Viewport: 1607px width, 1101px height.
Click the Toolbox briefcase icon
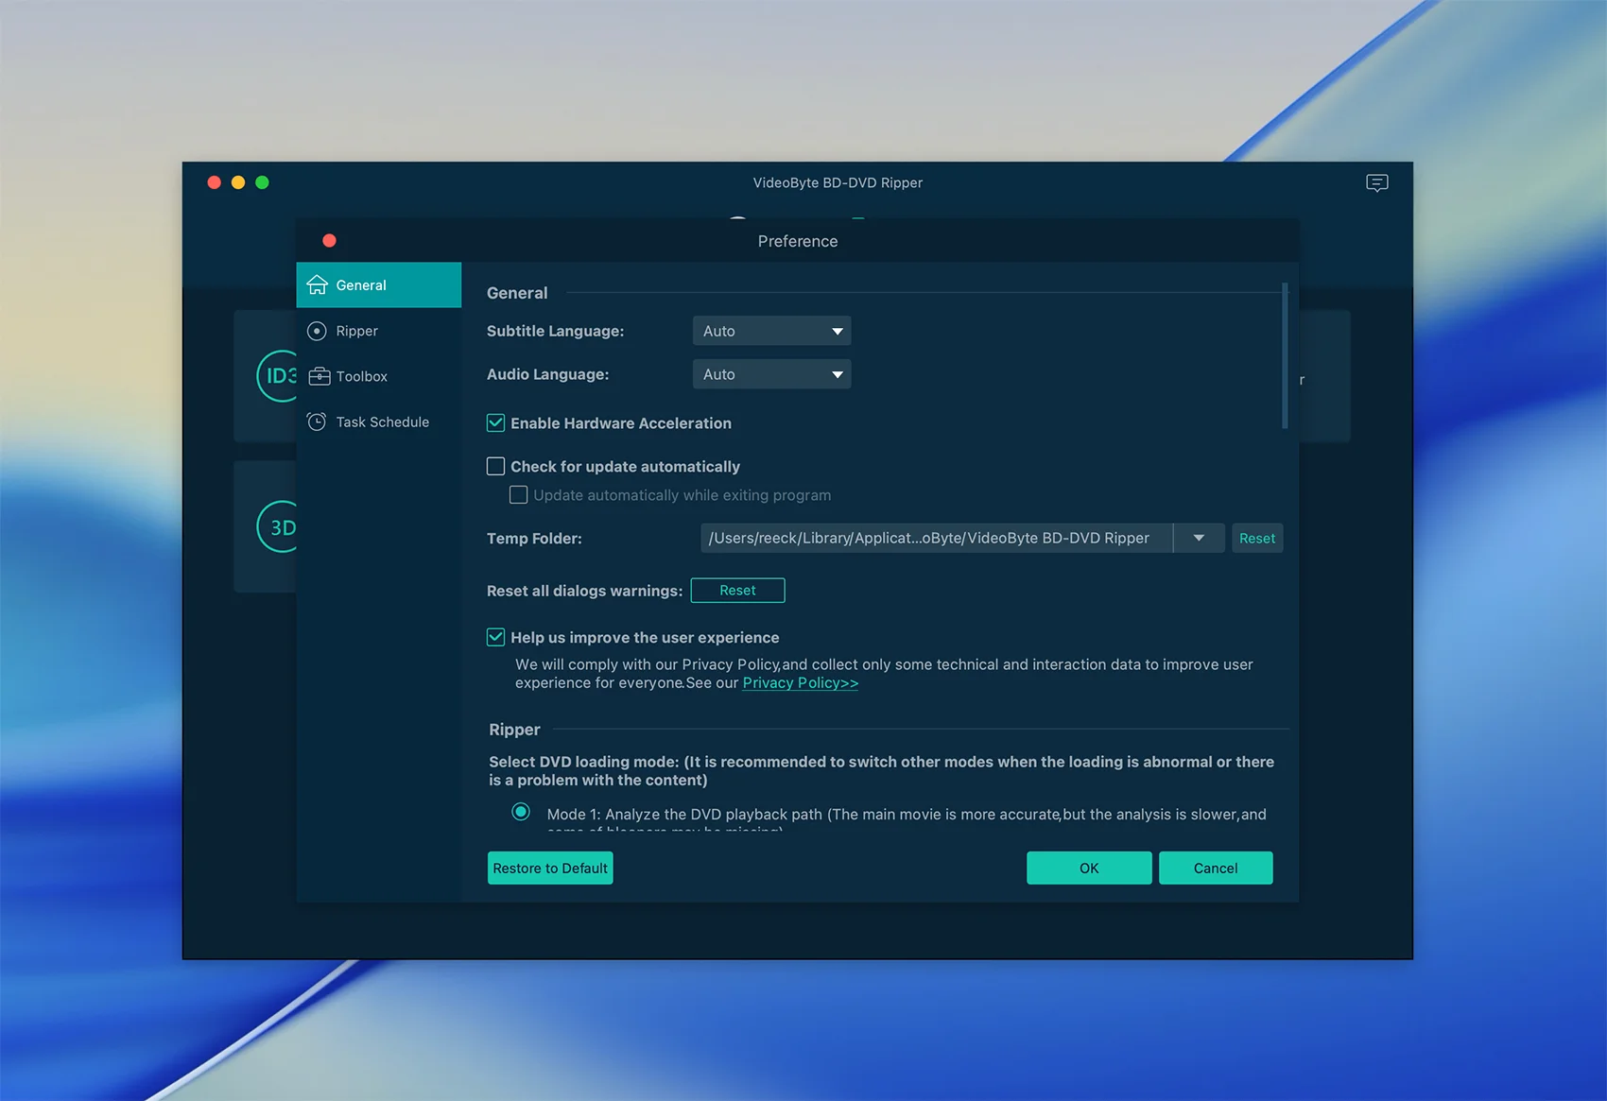point(319,376)
